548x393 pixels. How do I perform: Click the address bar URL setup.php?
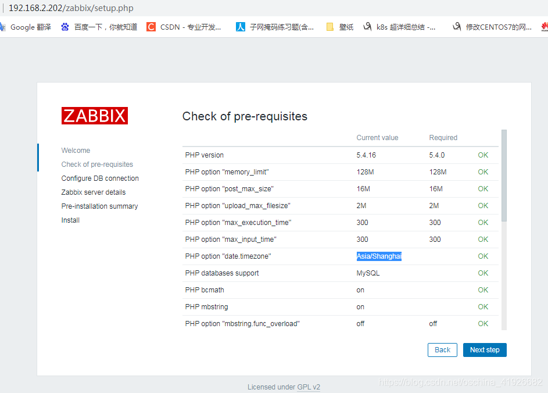point(71,8)
